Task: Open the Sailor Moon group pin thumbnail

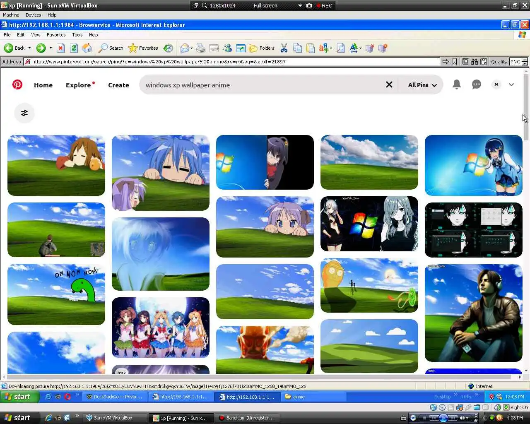Action: point(161,328)
